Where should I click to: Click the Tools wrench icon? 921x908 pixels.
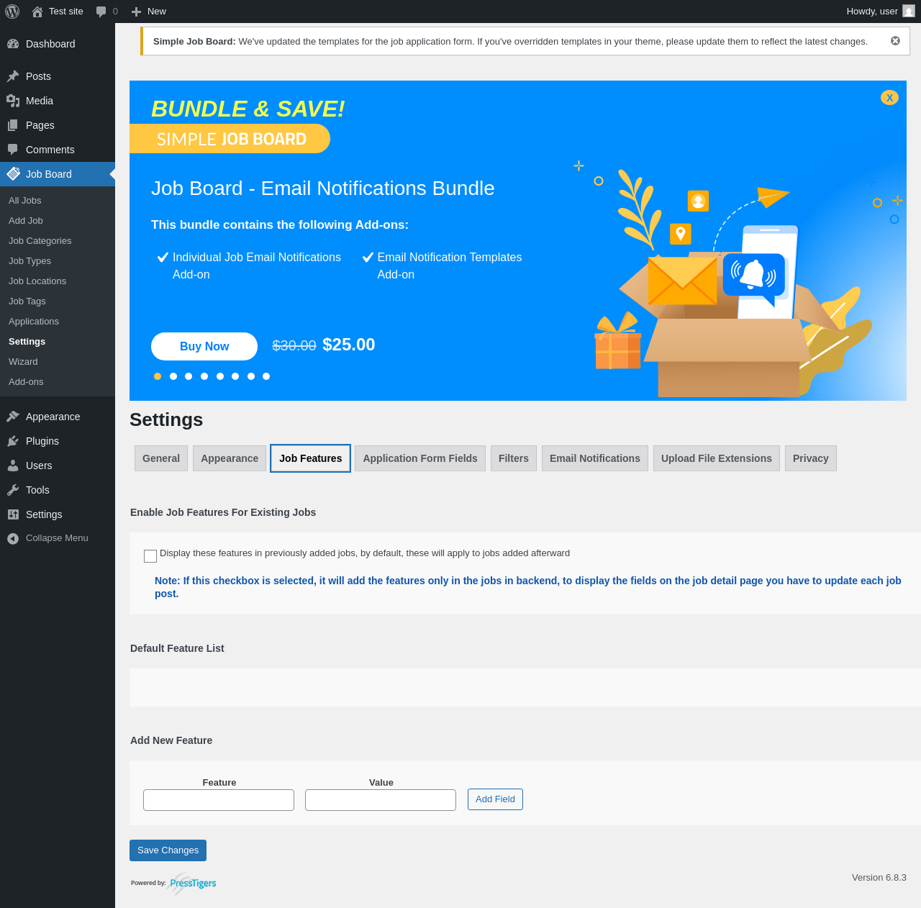click(x=13, y=490)
